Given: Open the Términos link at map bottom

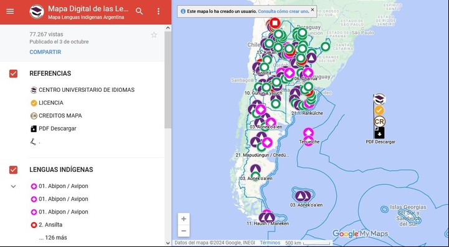Looking at the screenshot, I should coord(270,243).
